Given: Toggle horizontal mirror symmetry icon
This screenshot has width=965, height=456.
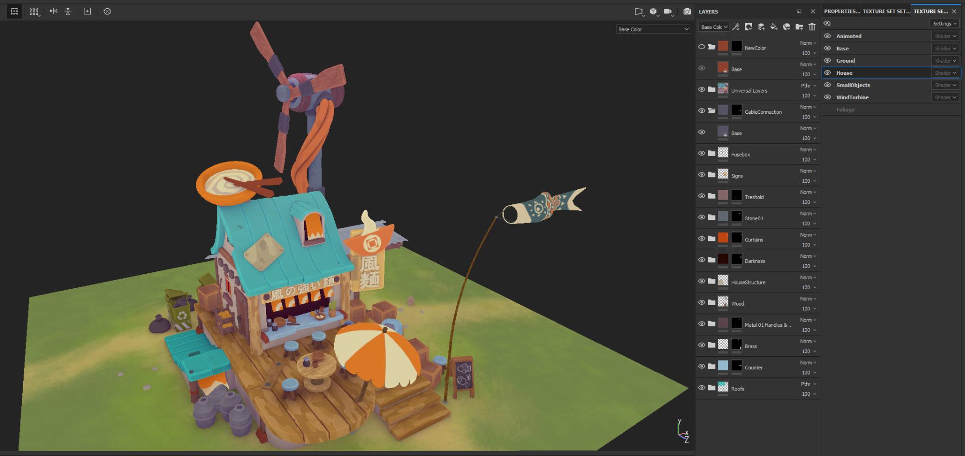Looking at the screenshot, I should coord(53,11).
